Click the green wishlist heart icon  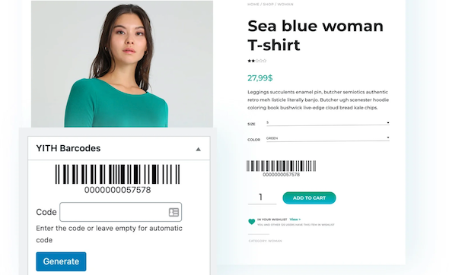click(251, 222)
